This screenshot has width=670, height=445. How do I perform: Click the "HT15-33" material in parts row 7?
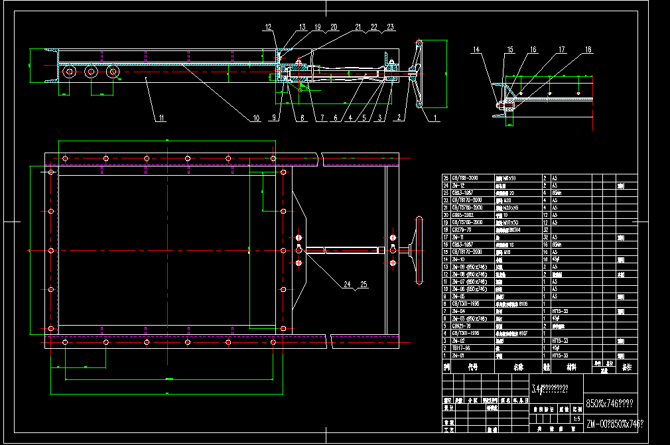(560, 311)
